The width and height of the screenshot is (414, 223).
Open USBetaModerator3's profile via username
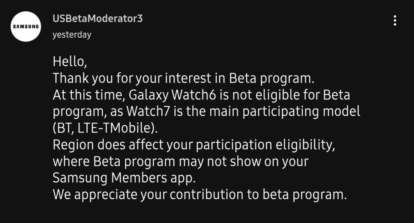click(x=97, y=19)
